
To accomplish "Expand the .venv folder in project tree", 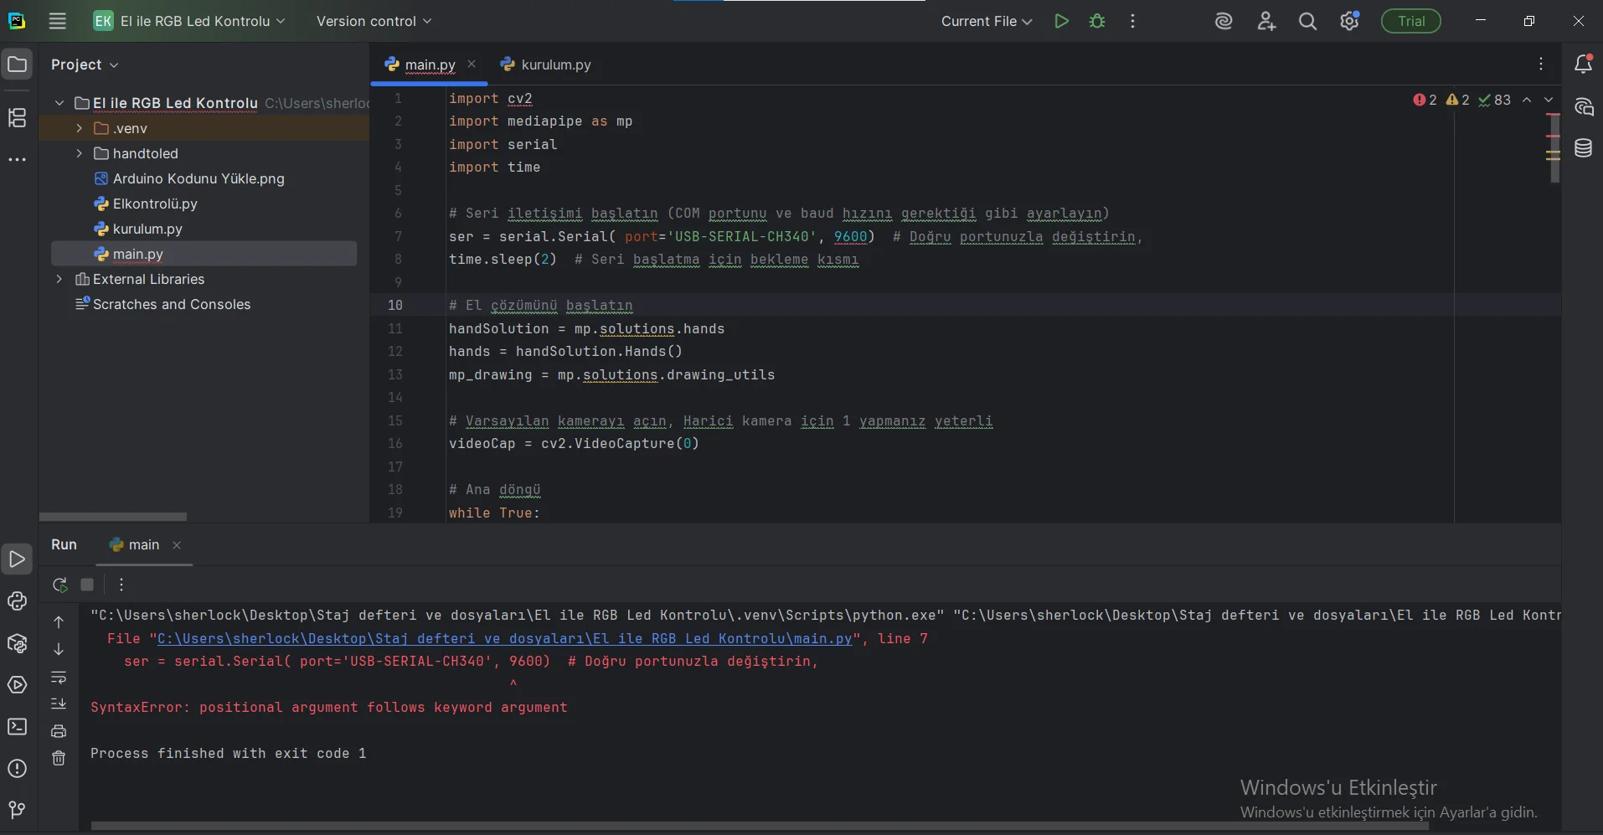I will pyautogui.click(x=80, y=128).
